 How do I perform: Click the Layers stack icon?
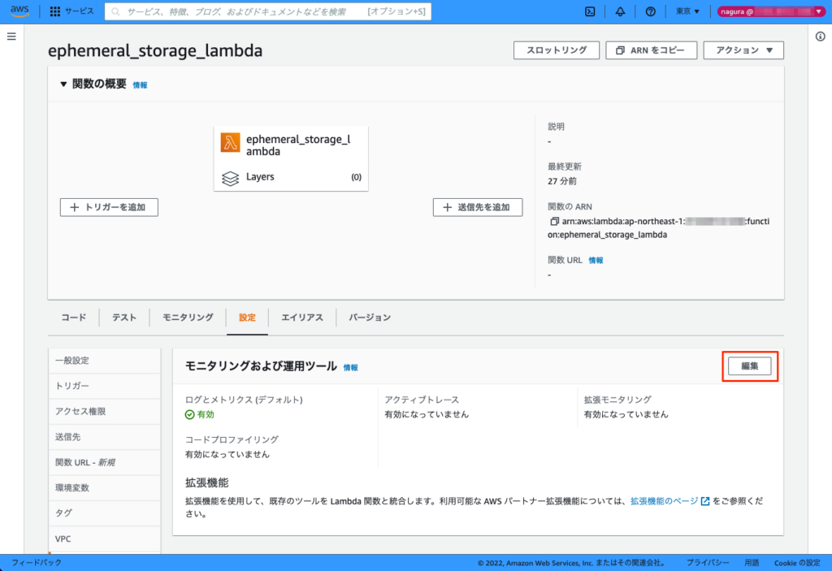[230, 178]
